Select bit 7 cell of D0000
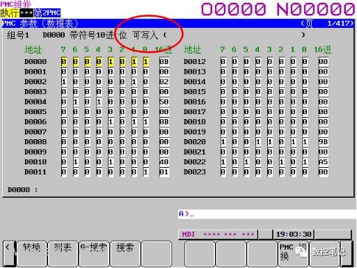 (x=64, y=62)
